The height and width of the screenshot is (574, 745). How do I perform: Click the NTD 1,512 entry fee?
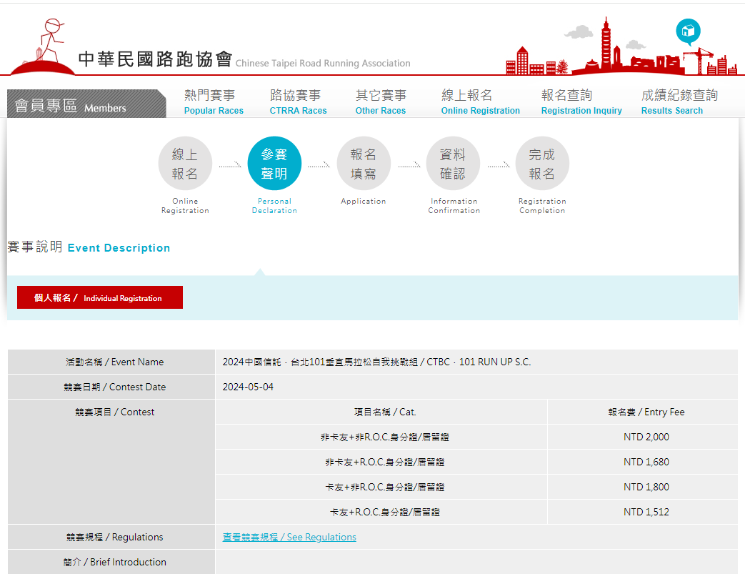(646, 513)
